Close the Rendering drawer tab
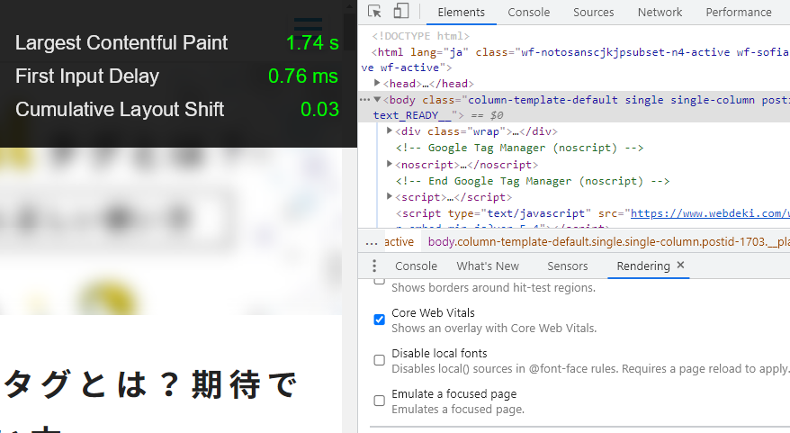This screenshot has width=790, height=433. 680,266
